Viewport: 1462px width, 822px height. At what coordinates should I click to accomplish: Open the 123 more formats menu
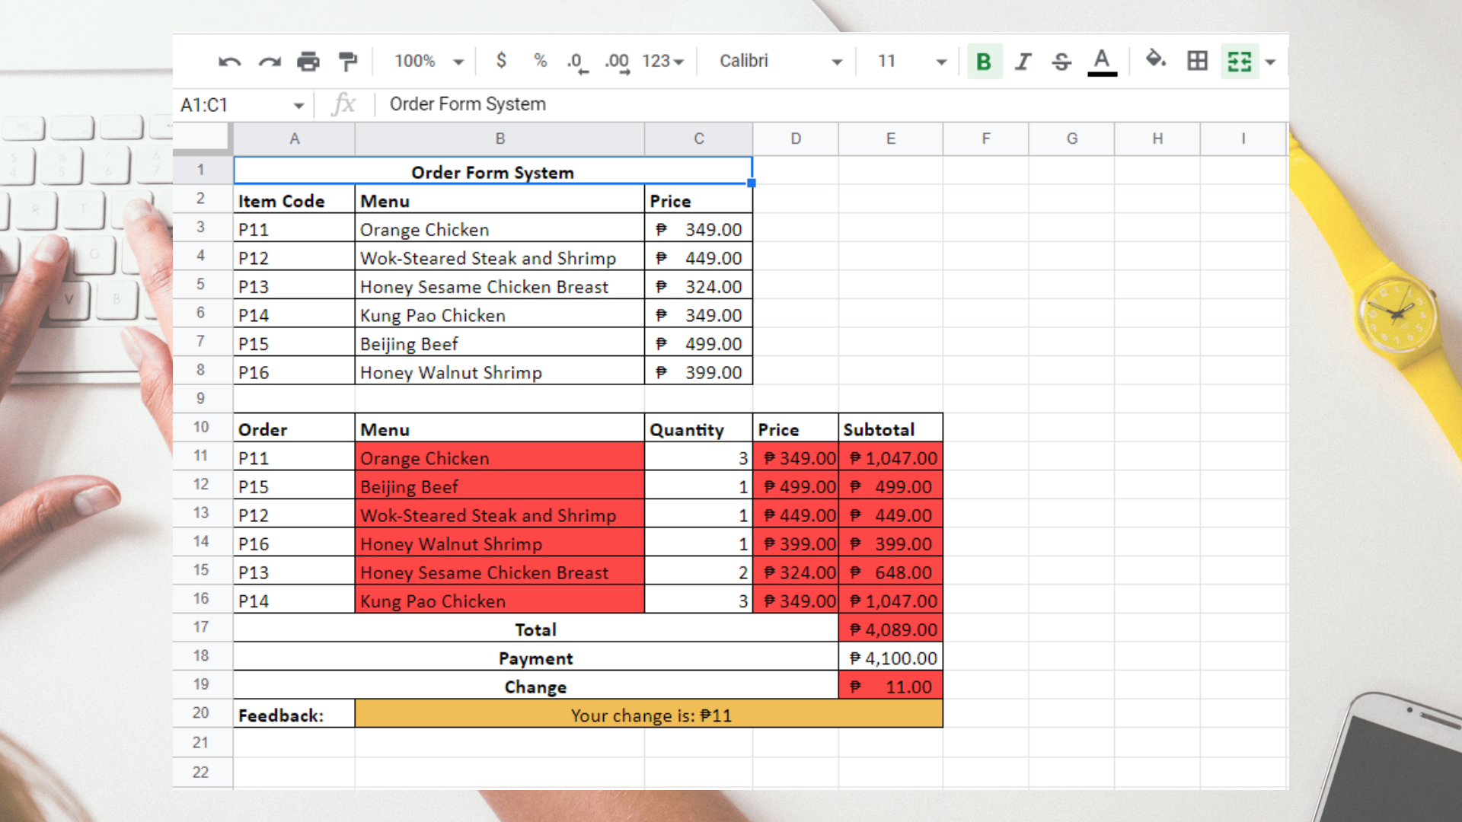coord(662,62)
